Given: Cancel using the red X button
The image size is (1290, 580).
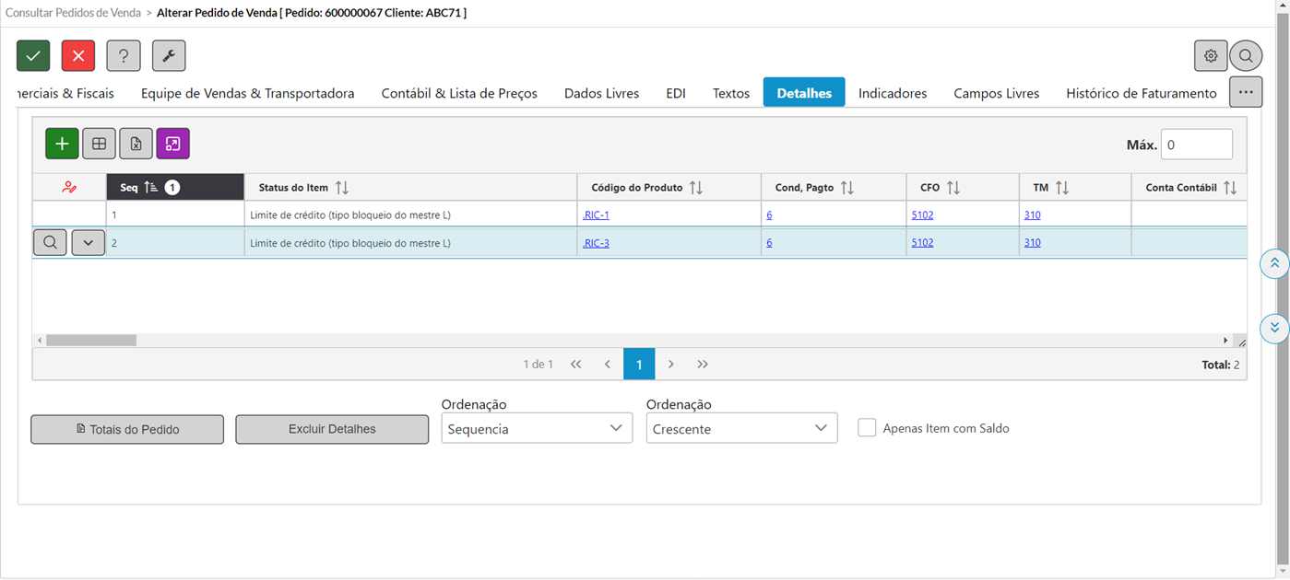Looking at the screenshot, I should pyautogui.click(x=78, y=56).
